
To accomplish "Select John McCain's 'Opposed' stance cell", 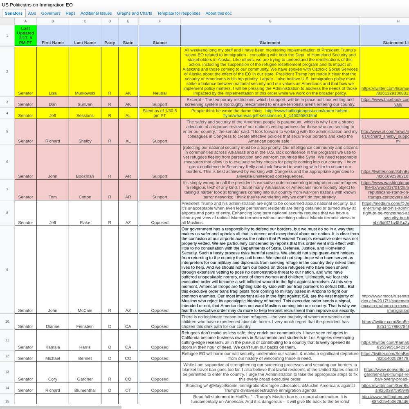I will pos(160,270).
